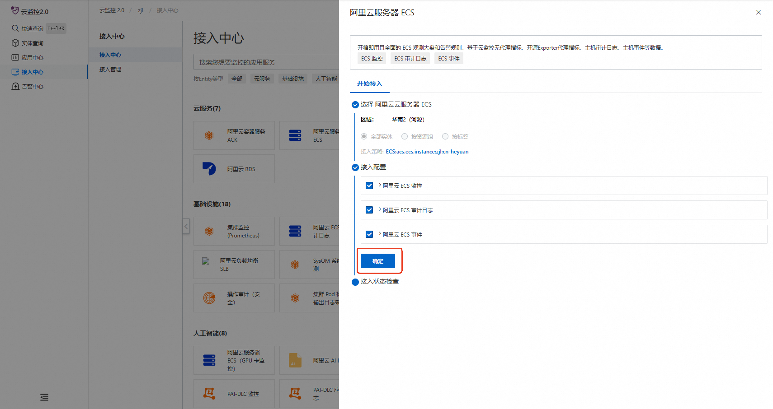This screenshot has width=773, height=409.
Task: Click the 接入配置 step check icon
Action: pyautogui.click(x=355, y=167)
